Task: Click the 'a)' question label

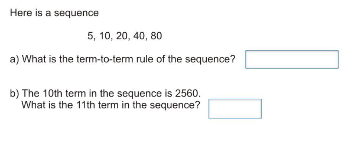Action: (14, 59)
